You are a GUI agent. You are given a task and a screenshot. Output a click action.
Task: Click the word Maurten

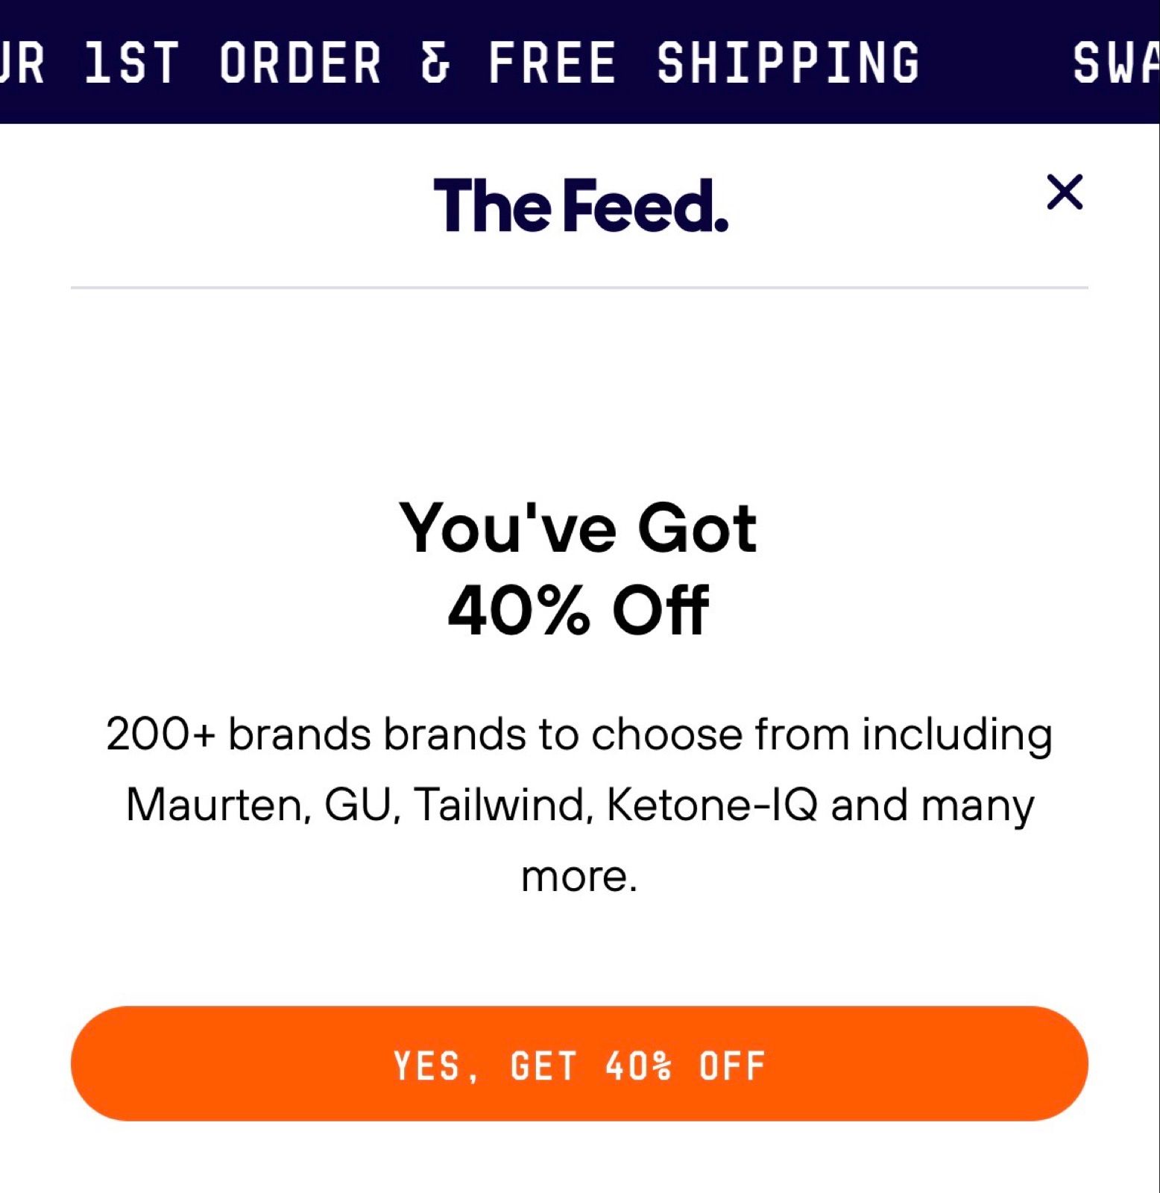click(x=215, y=805)
